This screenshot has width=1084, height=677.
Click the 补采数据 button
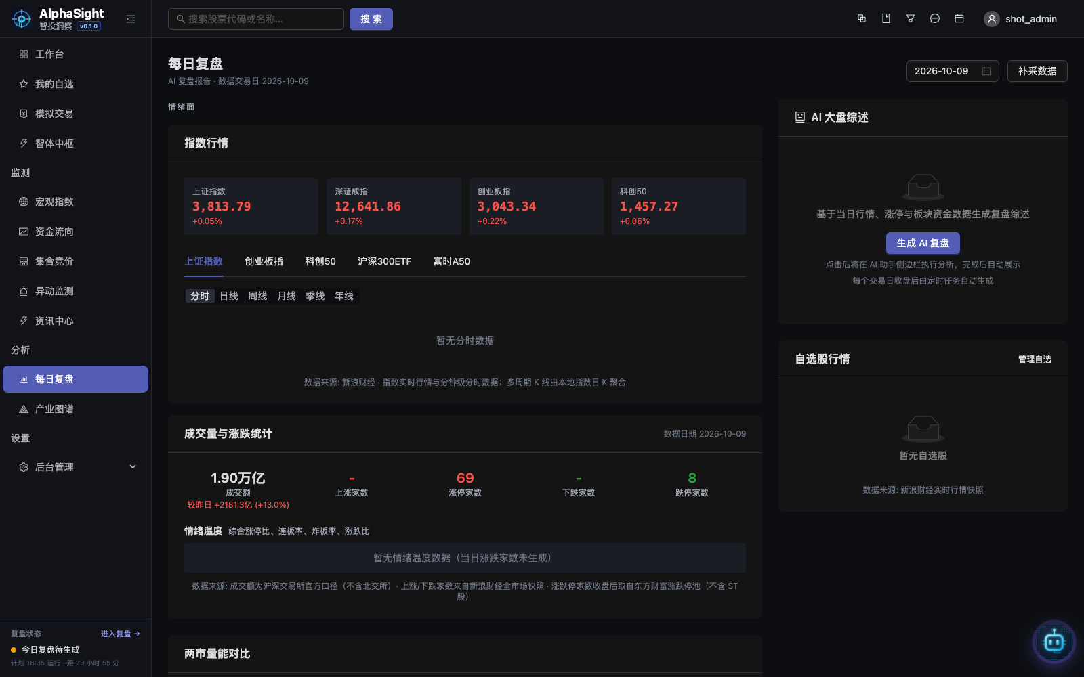click(1037, 71)
